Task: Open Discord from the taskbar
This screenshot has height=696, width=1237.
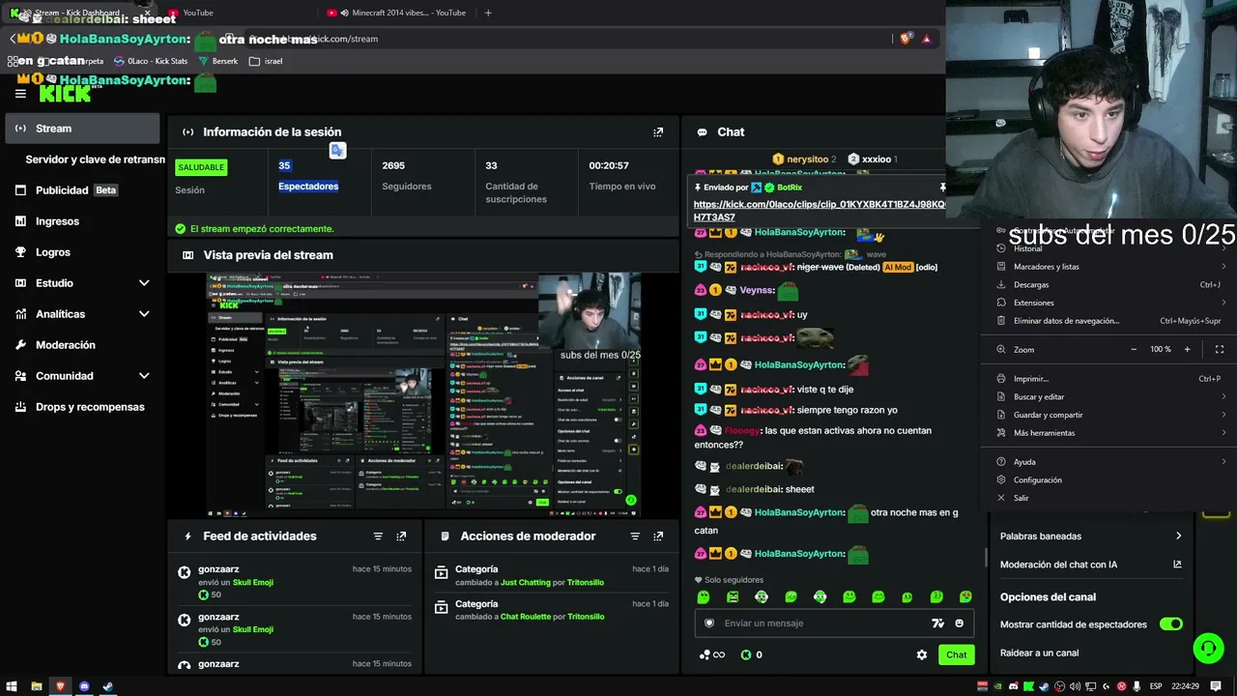Action: point(84,686)
